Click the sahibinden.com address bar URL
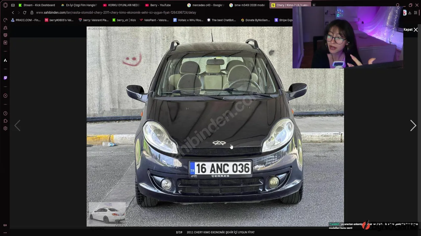The image size is (421, 236). click(x=116, y=12)
